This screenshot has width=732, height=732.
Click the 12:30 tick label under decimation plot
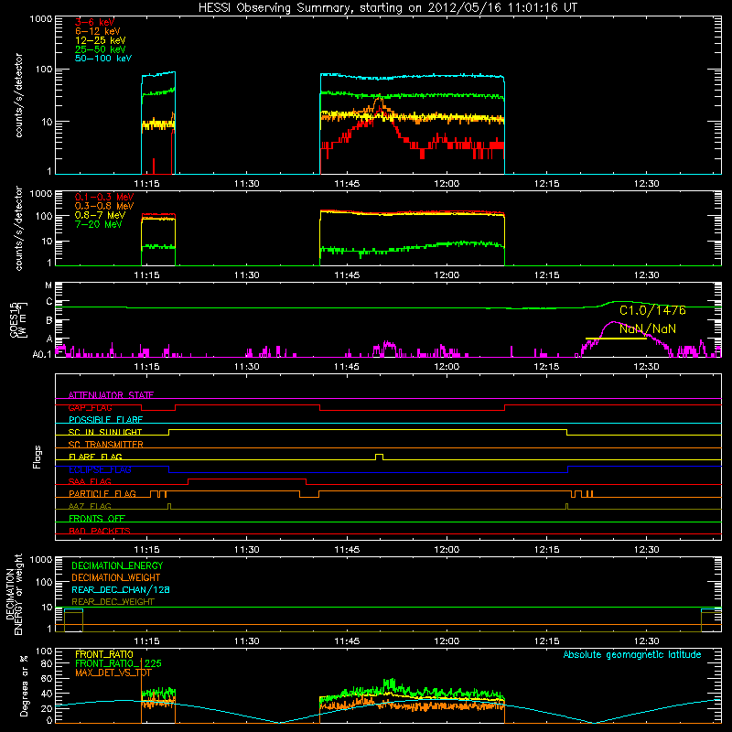(x=647, y=641)
